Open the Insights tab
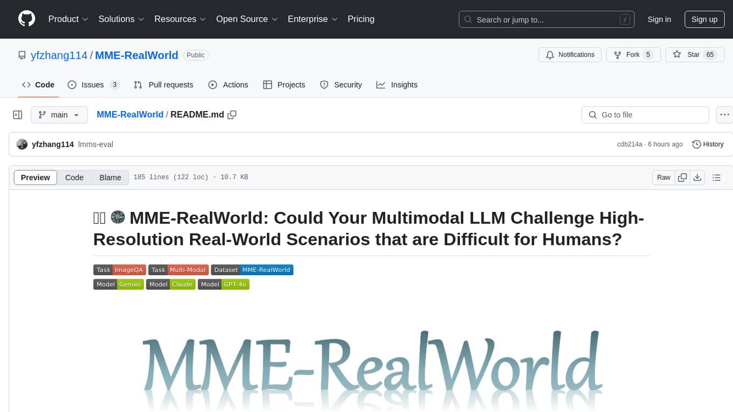The height and width of the screenshot is (412, 733). click(x=397, y=85)
